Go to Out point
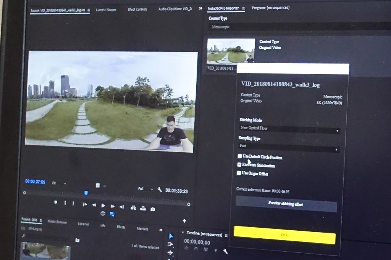391x260 pixels. [122, 207]
